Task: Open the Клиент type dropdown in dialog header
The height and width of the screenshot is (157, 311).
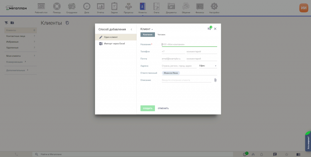Action: coord(147,29)
